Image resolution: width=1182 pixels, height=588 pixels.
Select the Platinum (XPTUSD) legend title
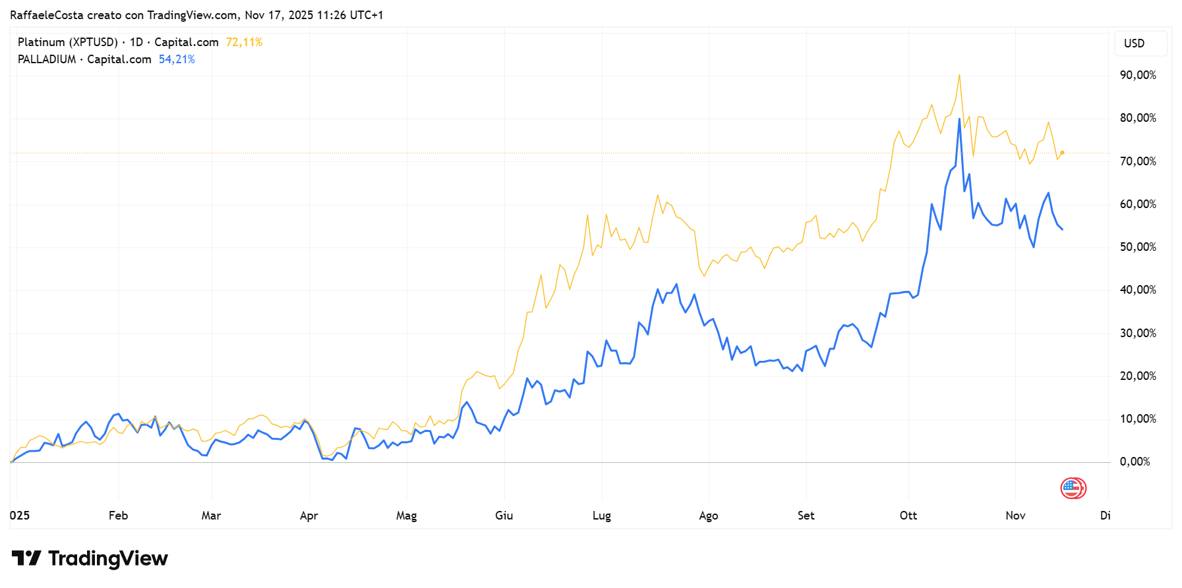(67, 42)
